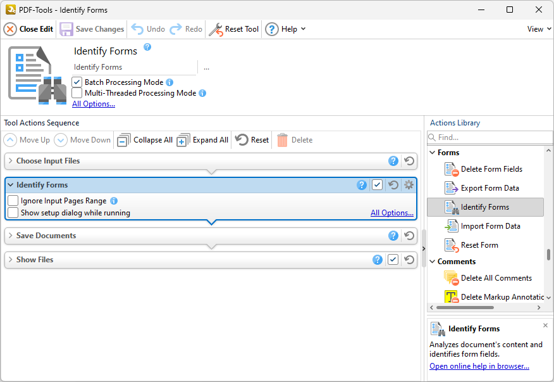The width and height of the screenshot is (554, 382).
Task: Click info icon for Ignore Input Pages Range
Action: (x=114, y=201)
